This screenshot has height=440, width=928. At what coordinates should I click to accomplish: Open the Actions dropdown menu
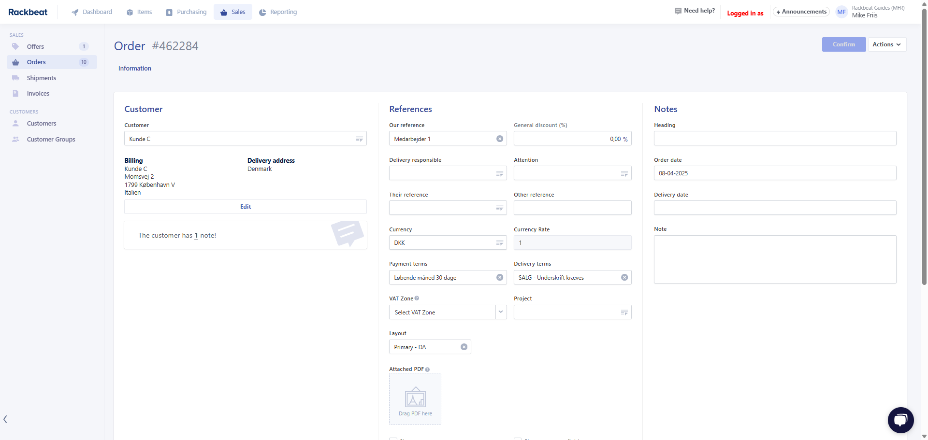tap(886, 44)
